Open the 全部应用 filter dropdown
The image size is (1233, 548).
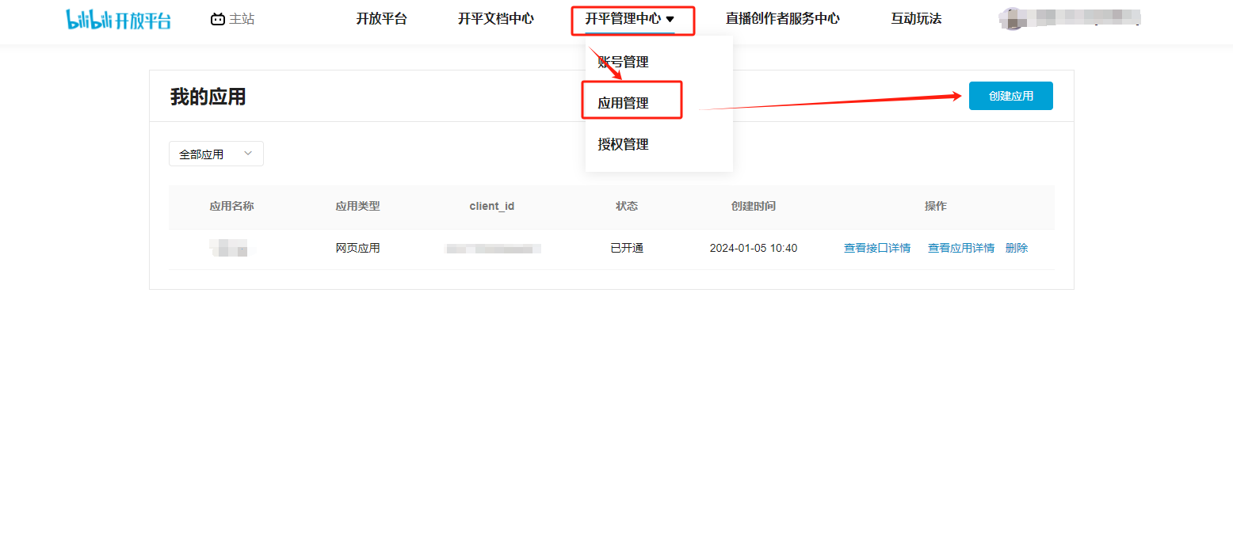216,154
